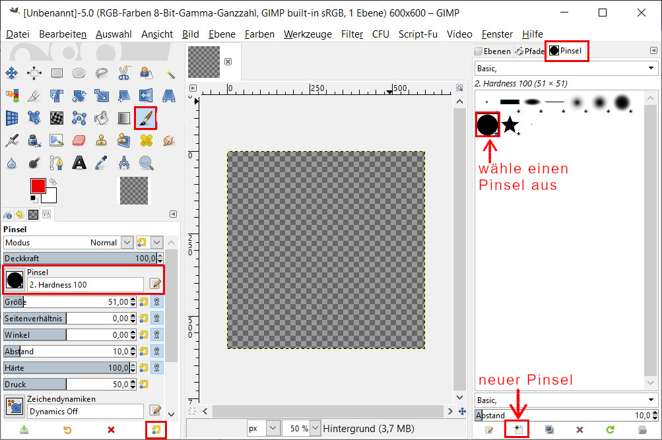Select the Text tool

coord(79,162)
